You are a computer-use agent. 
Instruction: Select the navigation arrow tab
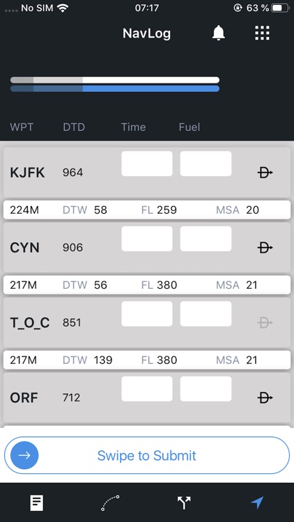click(257, 503)
